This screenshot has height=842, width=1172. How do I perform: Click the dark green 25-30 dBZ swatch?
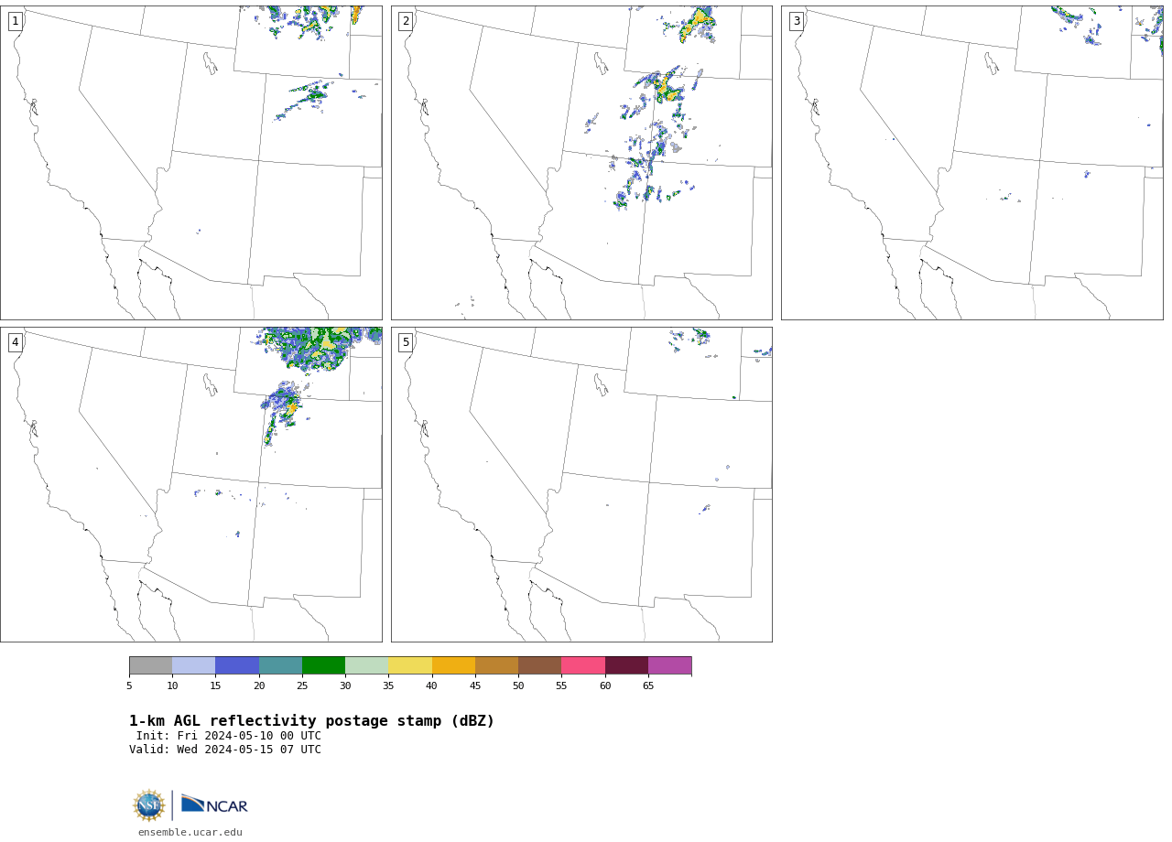tap(323, 665)
